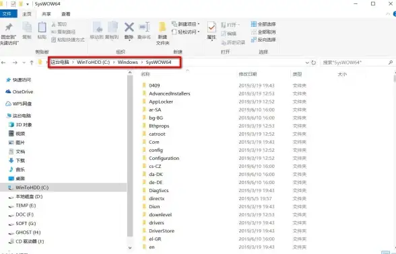Select the catroot folder
This screenshot has width=396, height=254.
[x=154, y=134]
